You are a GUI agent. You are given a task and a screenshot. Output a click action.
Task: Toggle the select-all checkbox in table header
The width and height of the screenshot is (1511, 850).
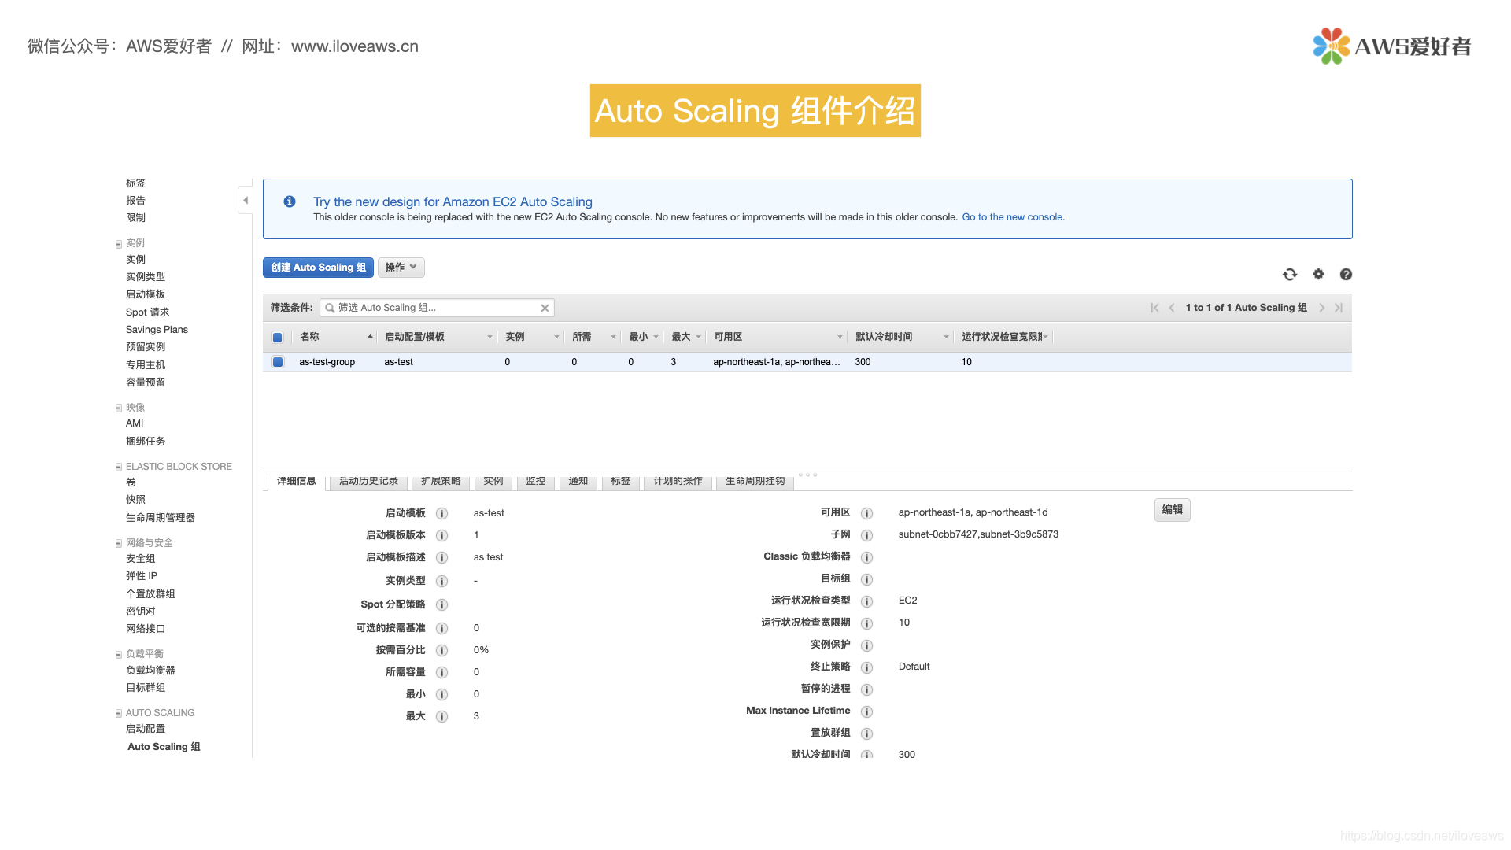[278, 338]
